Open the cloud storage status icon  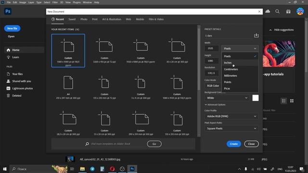click(268, 12)
